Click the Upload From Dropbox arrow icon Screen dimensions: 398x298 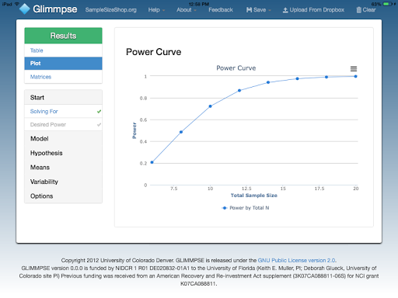pos(285,10)
